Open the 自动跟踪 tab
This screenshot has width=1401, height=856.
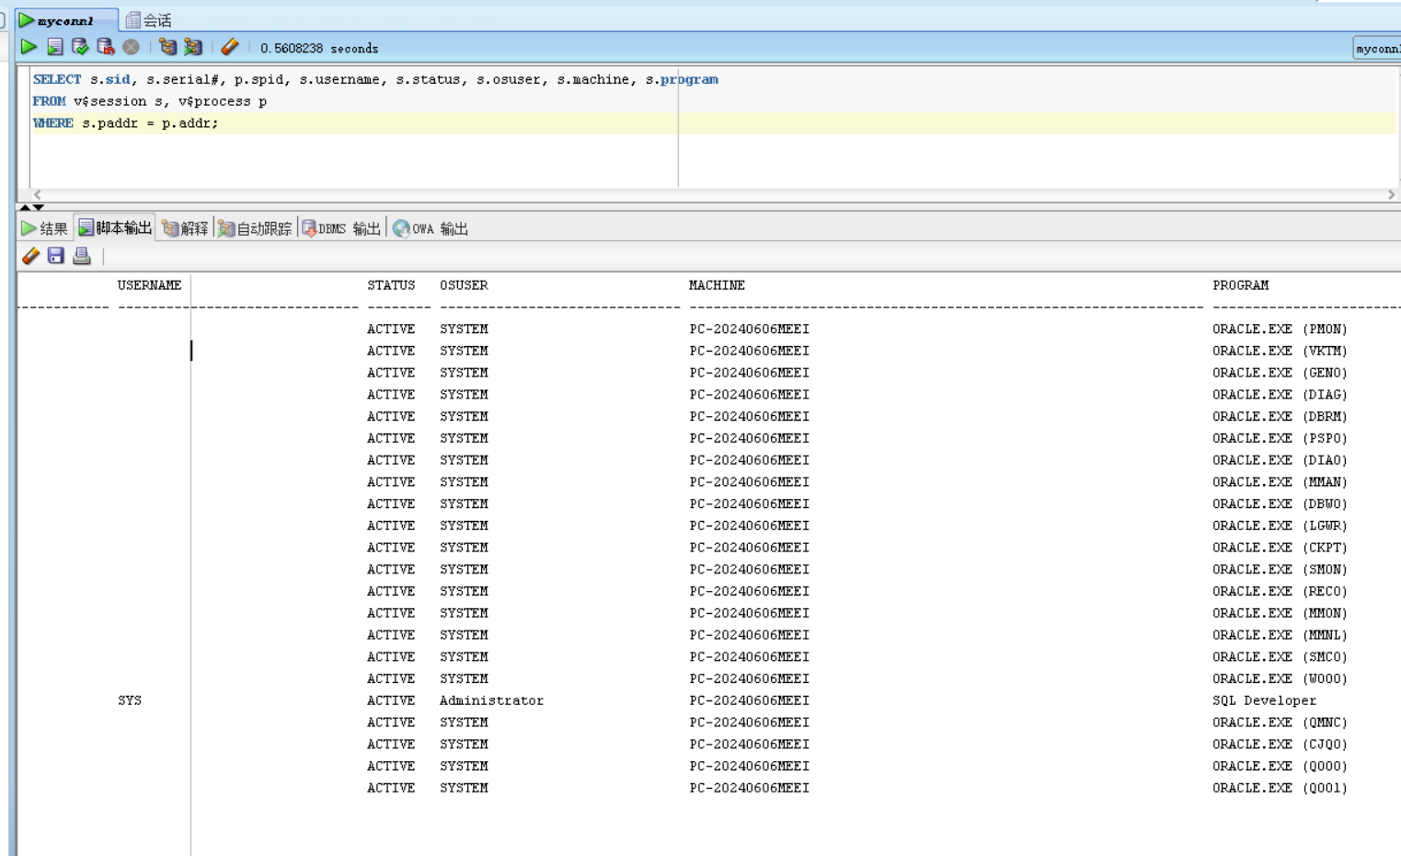pos(255,228)
